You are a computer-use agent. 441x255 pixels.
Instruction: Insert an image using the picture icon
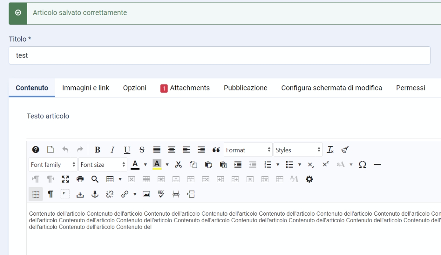coord(146,194)
